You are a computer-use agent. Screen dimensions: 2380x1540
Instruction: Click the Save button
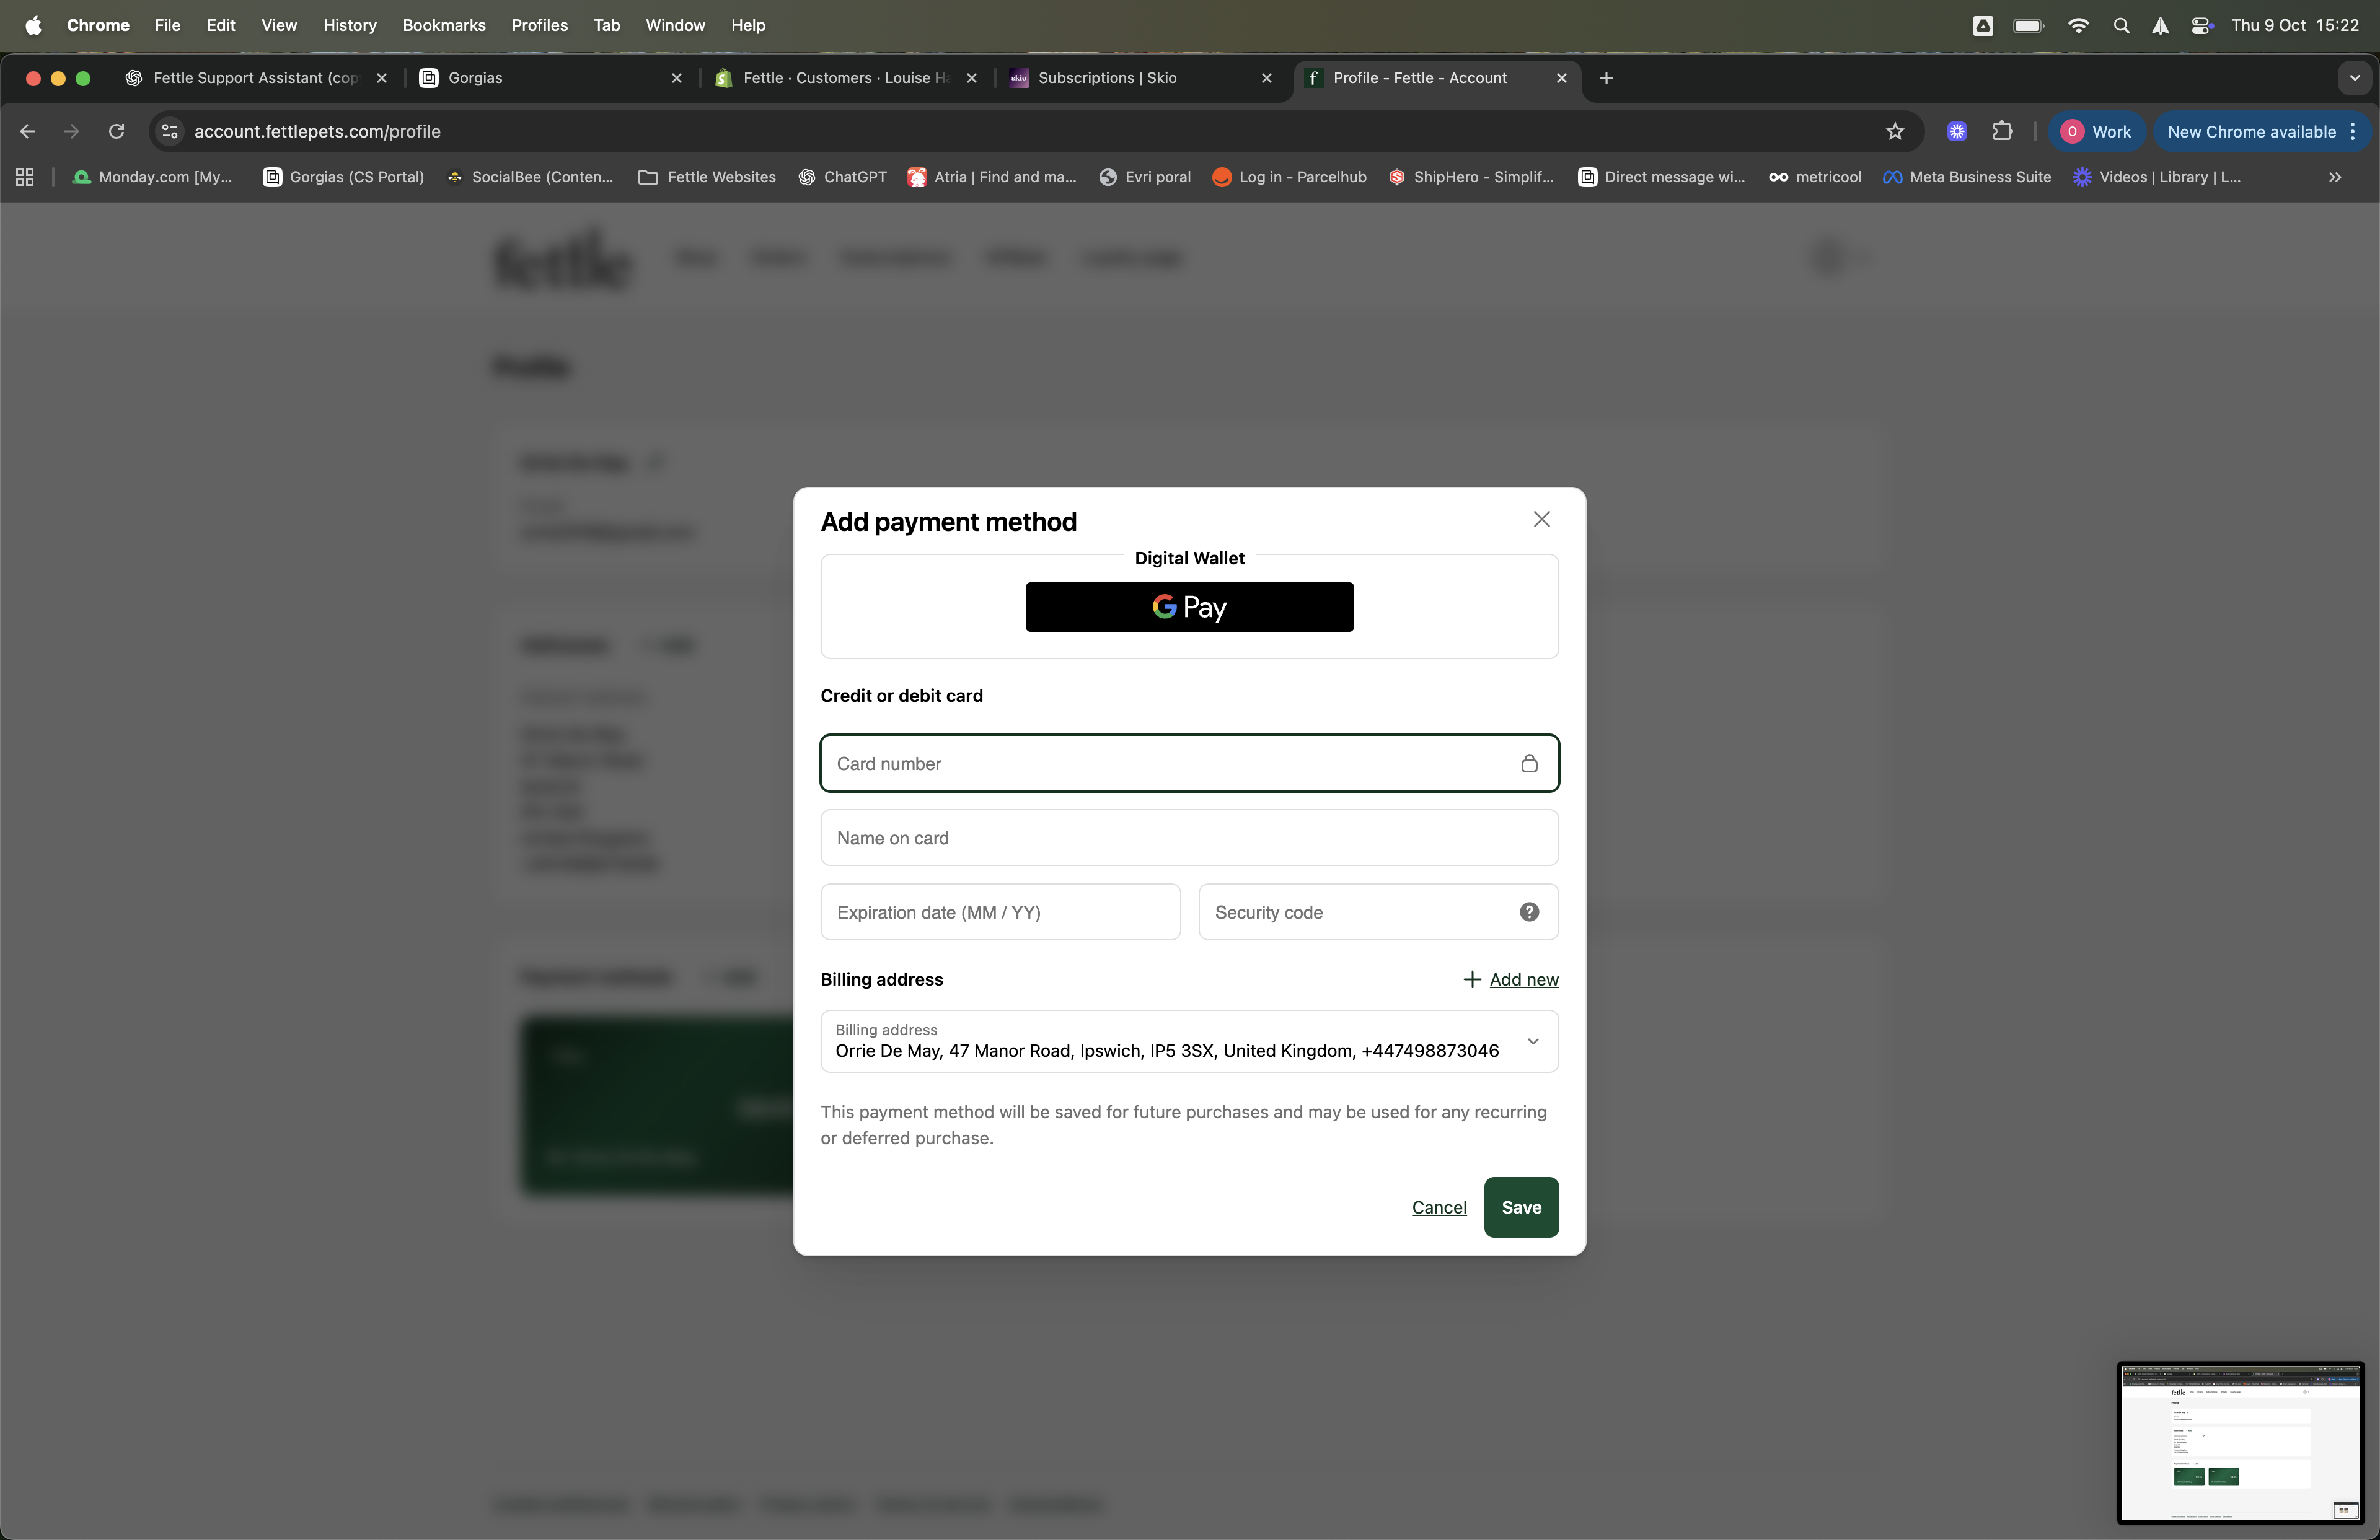coord(1520,1207)
